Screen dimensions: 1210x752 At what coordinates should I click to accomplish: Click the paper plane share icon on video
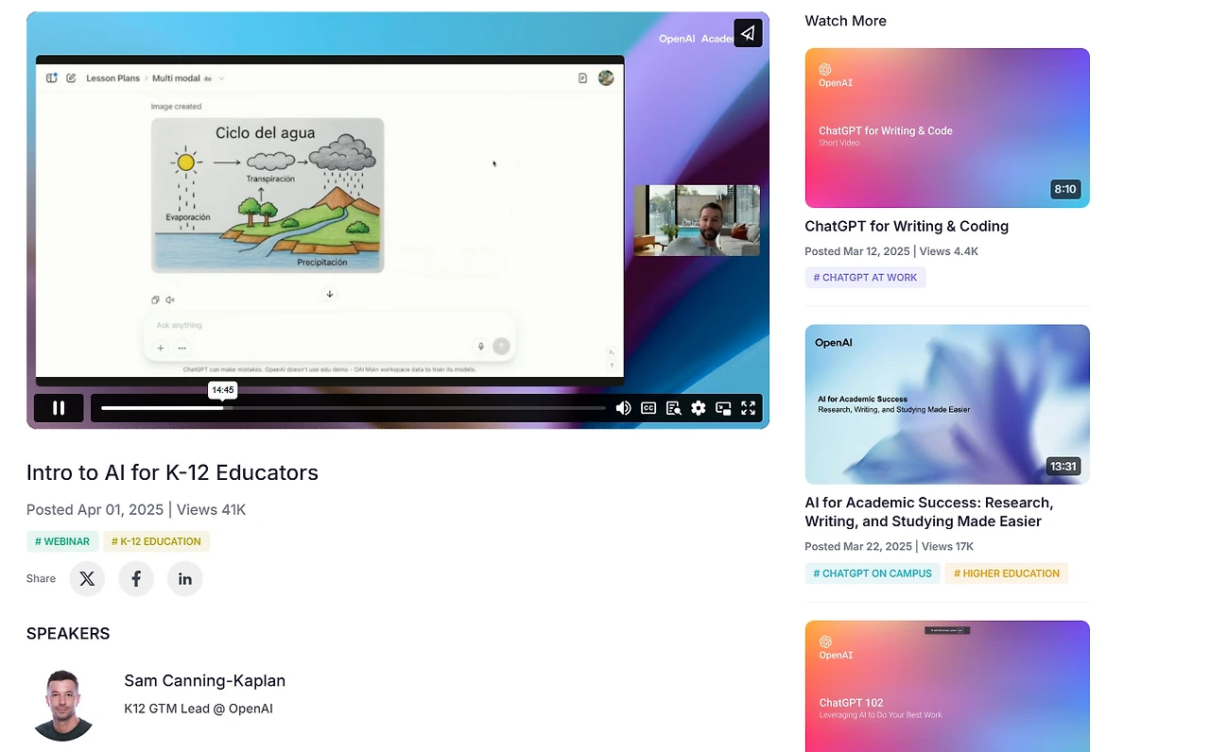point(748,33)
